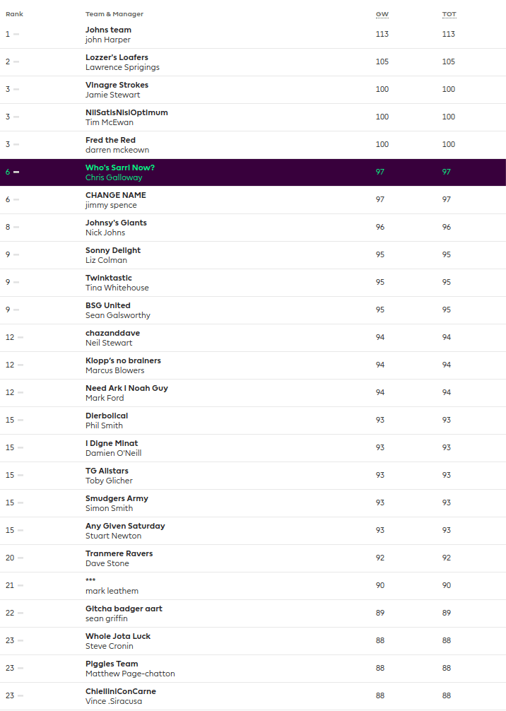Open the Vinagre Strokes team page
The image size is (506, 711).
pyautogui.click(x=117, y=85)
